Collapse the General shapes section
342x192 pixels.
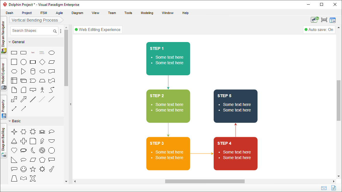(10, 42)
